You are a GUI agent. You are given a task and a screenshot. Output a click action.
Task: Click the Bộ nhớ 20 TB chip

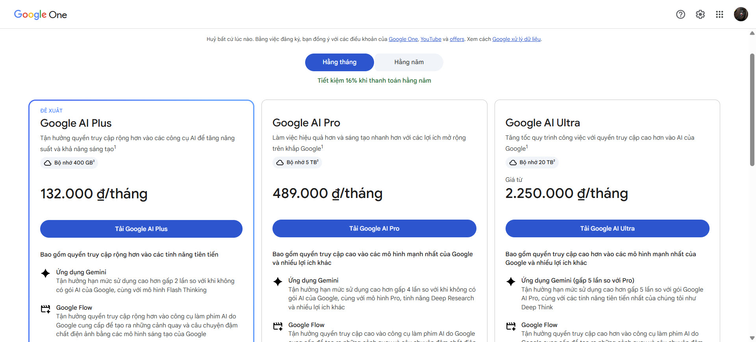(x=532, y=163)
